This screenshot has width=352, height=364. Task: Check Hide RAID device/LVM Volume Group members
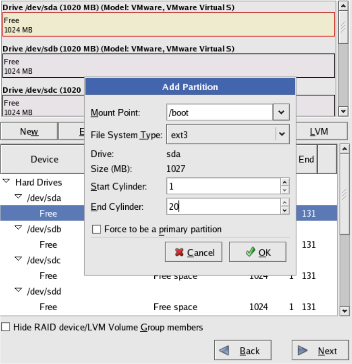[x=5, y=327]
